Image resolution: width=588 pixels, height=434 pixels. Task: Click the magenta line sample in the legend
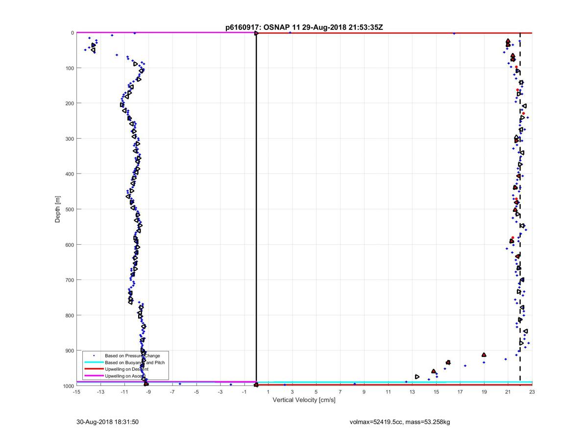click(x=94, y=376)
